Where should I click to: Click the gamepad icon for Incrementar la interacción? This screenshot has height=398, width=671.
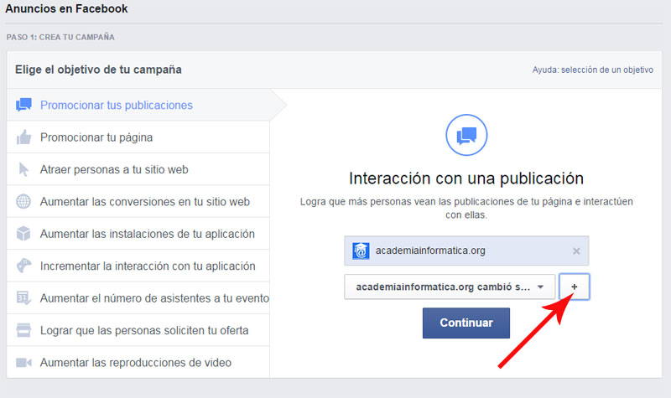tap(23, 266)
